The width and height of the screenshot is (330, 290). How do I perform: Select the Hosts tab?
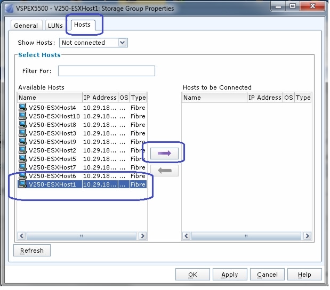pyautogui.click(x=82, y=25)
